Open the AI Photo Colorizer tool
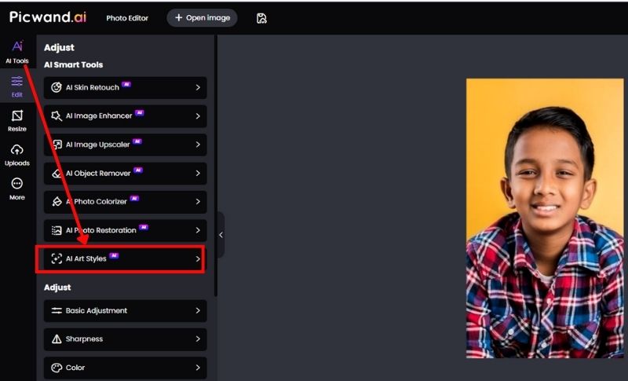The image size is (628, 381). [125, 202]
